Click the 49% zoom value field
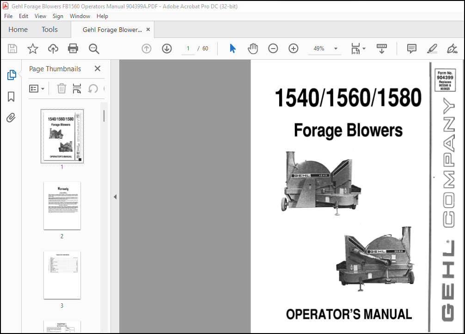 click(x=319, y=49)
